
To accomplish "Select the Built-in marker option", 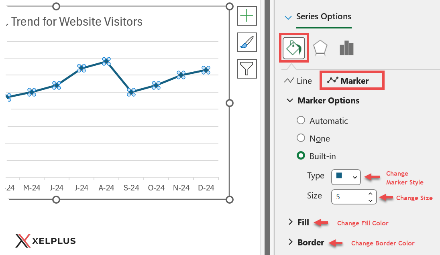I will (x=301, y=156).
